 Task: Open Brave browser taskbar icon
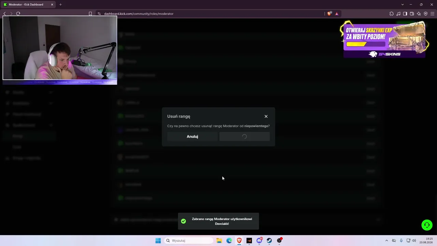[x=239, y=241]
